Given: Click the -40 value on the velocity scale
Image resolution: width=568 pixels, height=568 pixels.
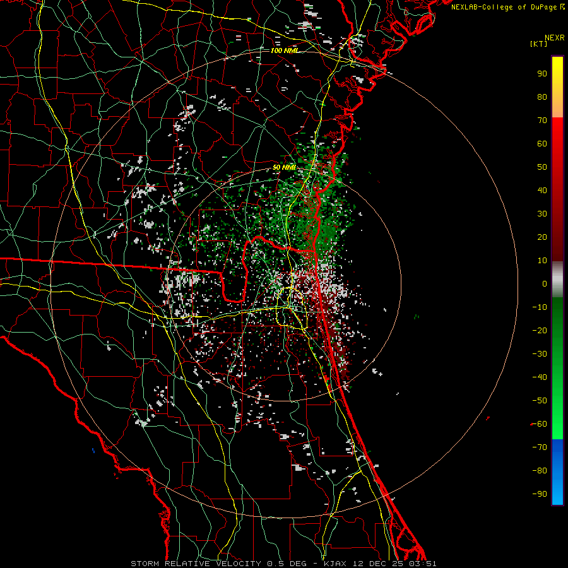Looking at the screenshot, I should click(540, 377).
